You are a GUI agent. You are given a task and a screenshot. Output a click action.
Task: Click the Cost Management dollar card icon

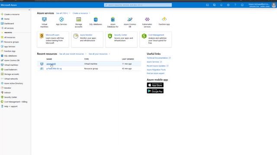[x=144, y=36]
